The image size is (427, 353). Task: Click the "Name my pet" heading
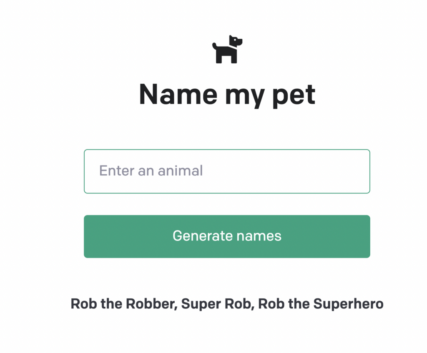[227, 94]
